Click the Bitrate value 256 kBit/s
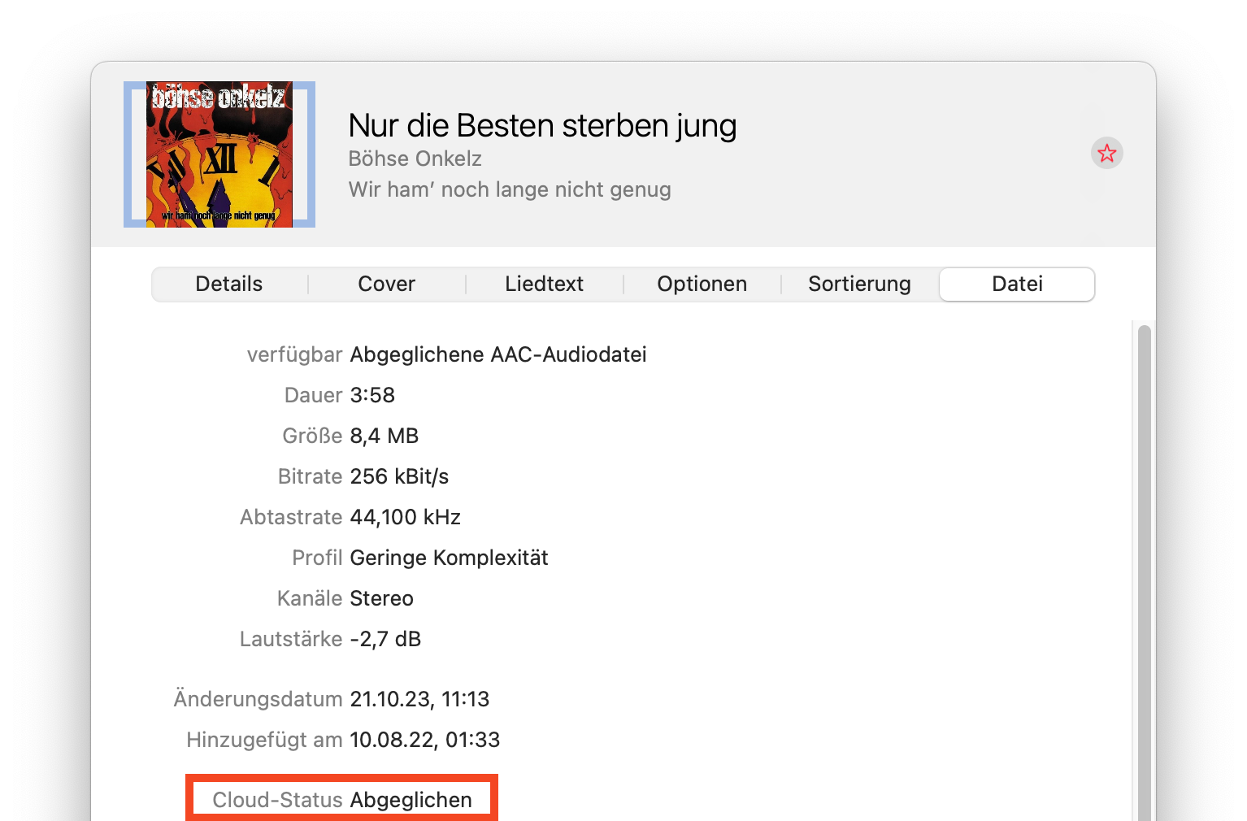 coord(399,476)
